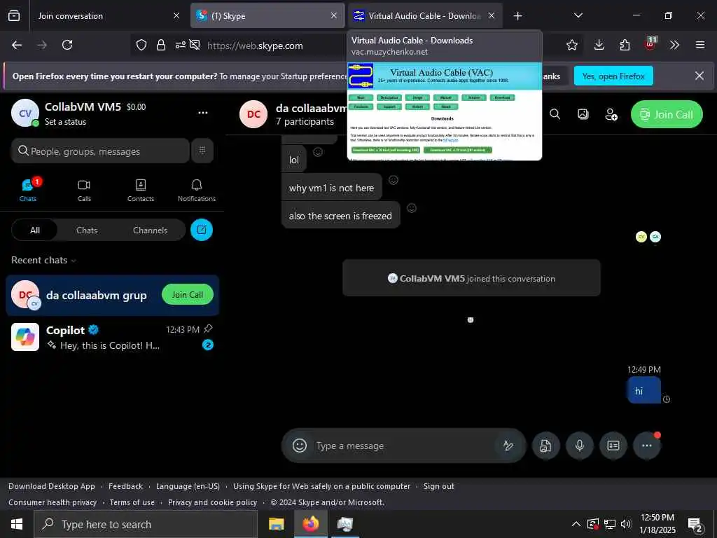Switch to the Join conversation tab

(108, 15)
